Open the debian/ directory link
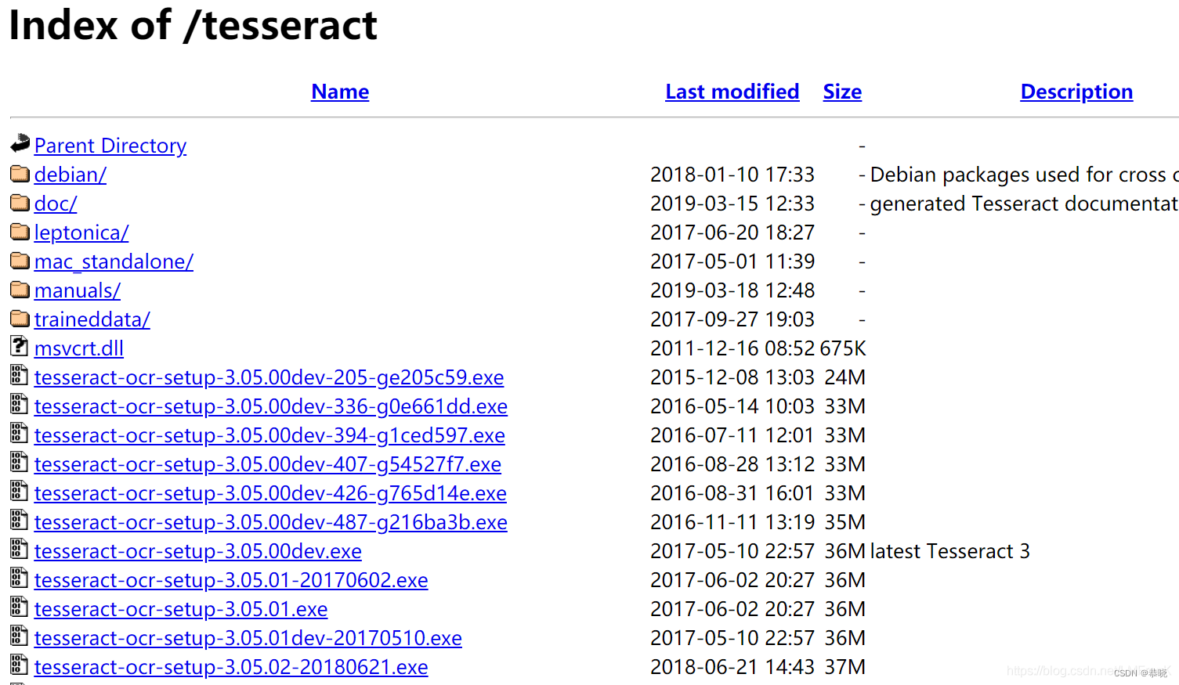The height and width of the screenshot is (685, 1179). [x=71, y=175]
